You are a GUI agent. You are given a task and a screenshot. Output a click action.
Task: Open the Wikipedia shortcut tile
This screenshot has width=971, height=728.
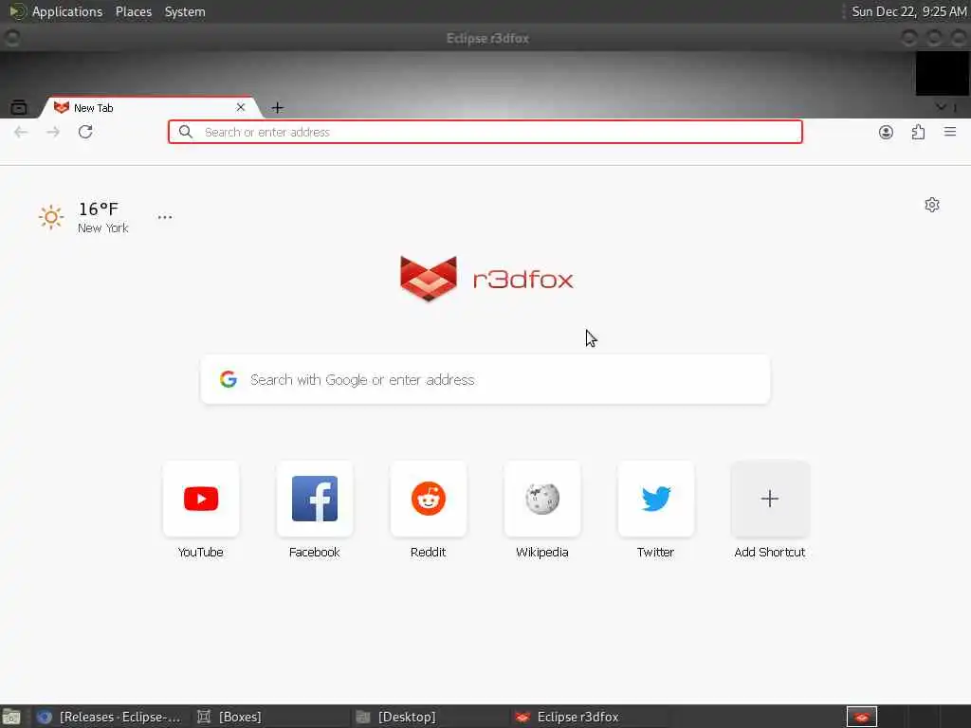[x=542, y=499]
